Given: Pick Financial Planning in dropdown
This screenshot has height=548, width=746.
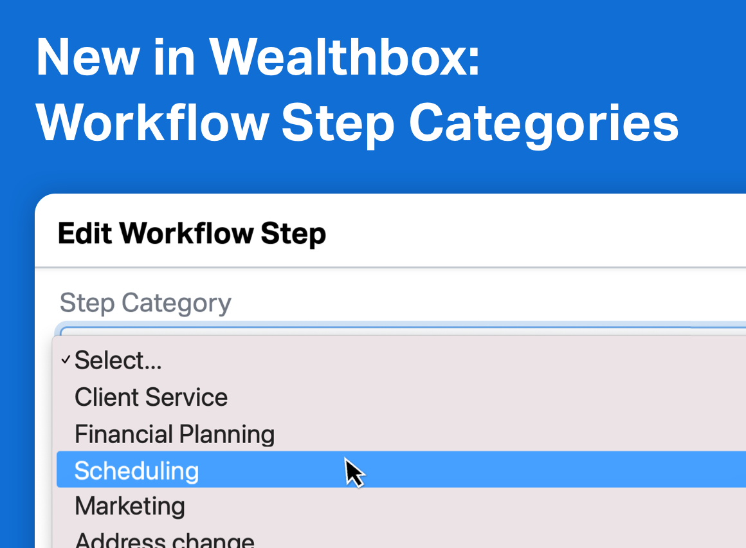Looking at the screenshot, I should 401,434.
